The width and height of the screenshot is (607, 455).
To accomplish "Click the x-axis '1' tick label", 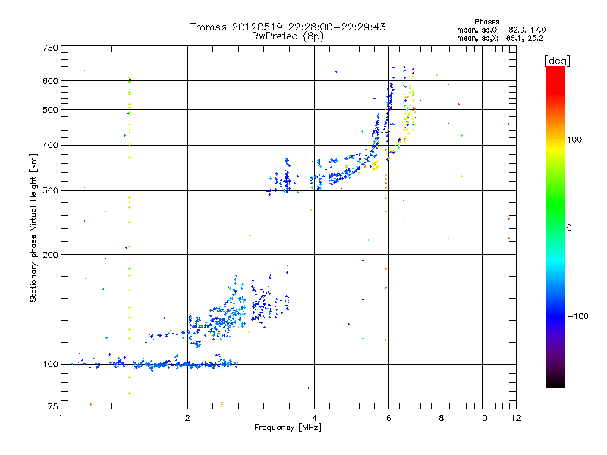I will coord(61,418).
